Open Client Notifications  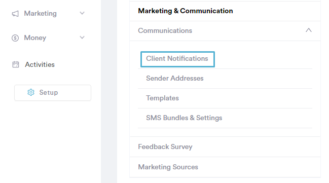tap(177, 59)
